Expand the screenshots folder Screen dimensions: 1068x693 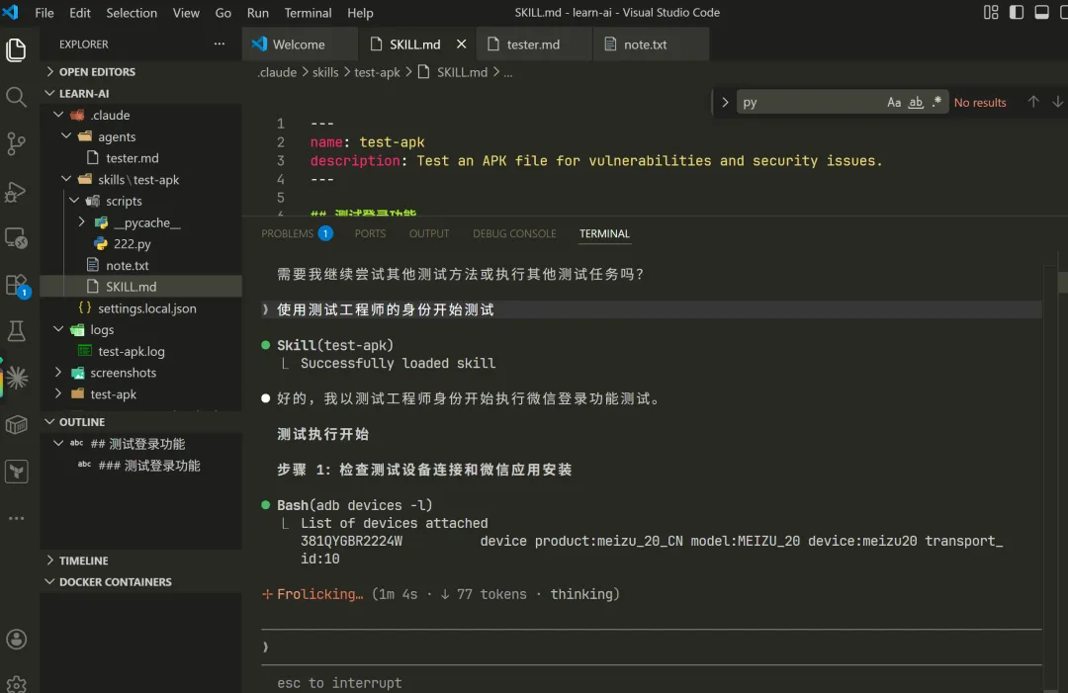point(123,373)
